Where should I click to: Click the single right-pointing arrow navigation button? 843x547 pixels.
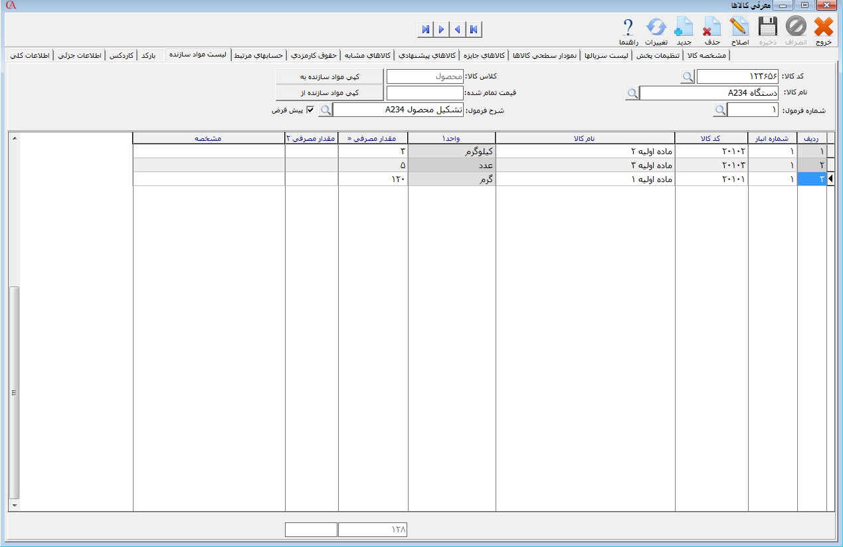point(441,29)
